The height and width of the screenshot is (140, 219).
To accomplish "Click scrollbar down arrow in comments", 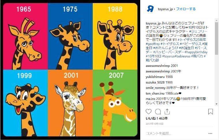I will tap(216, 104).
